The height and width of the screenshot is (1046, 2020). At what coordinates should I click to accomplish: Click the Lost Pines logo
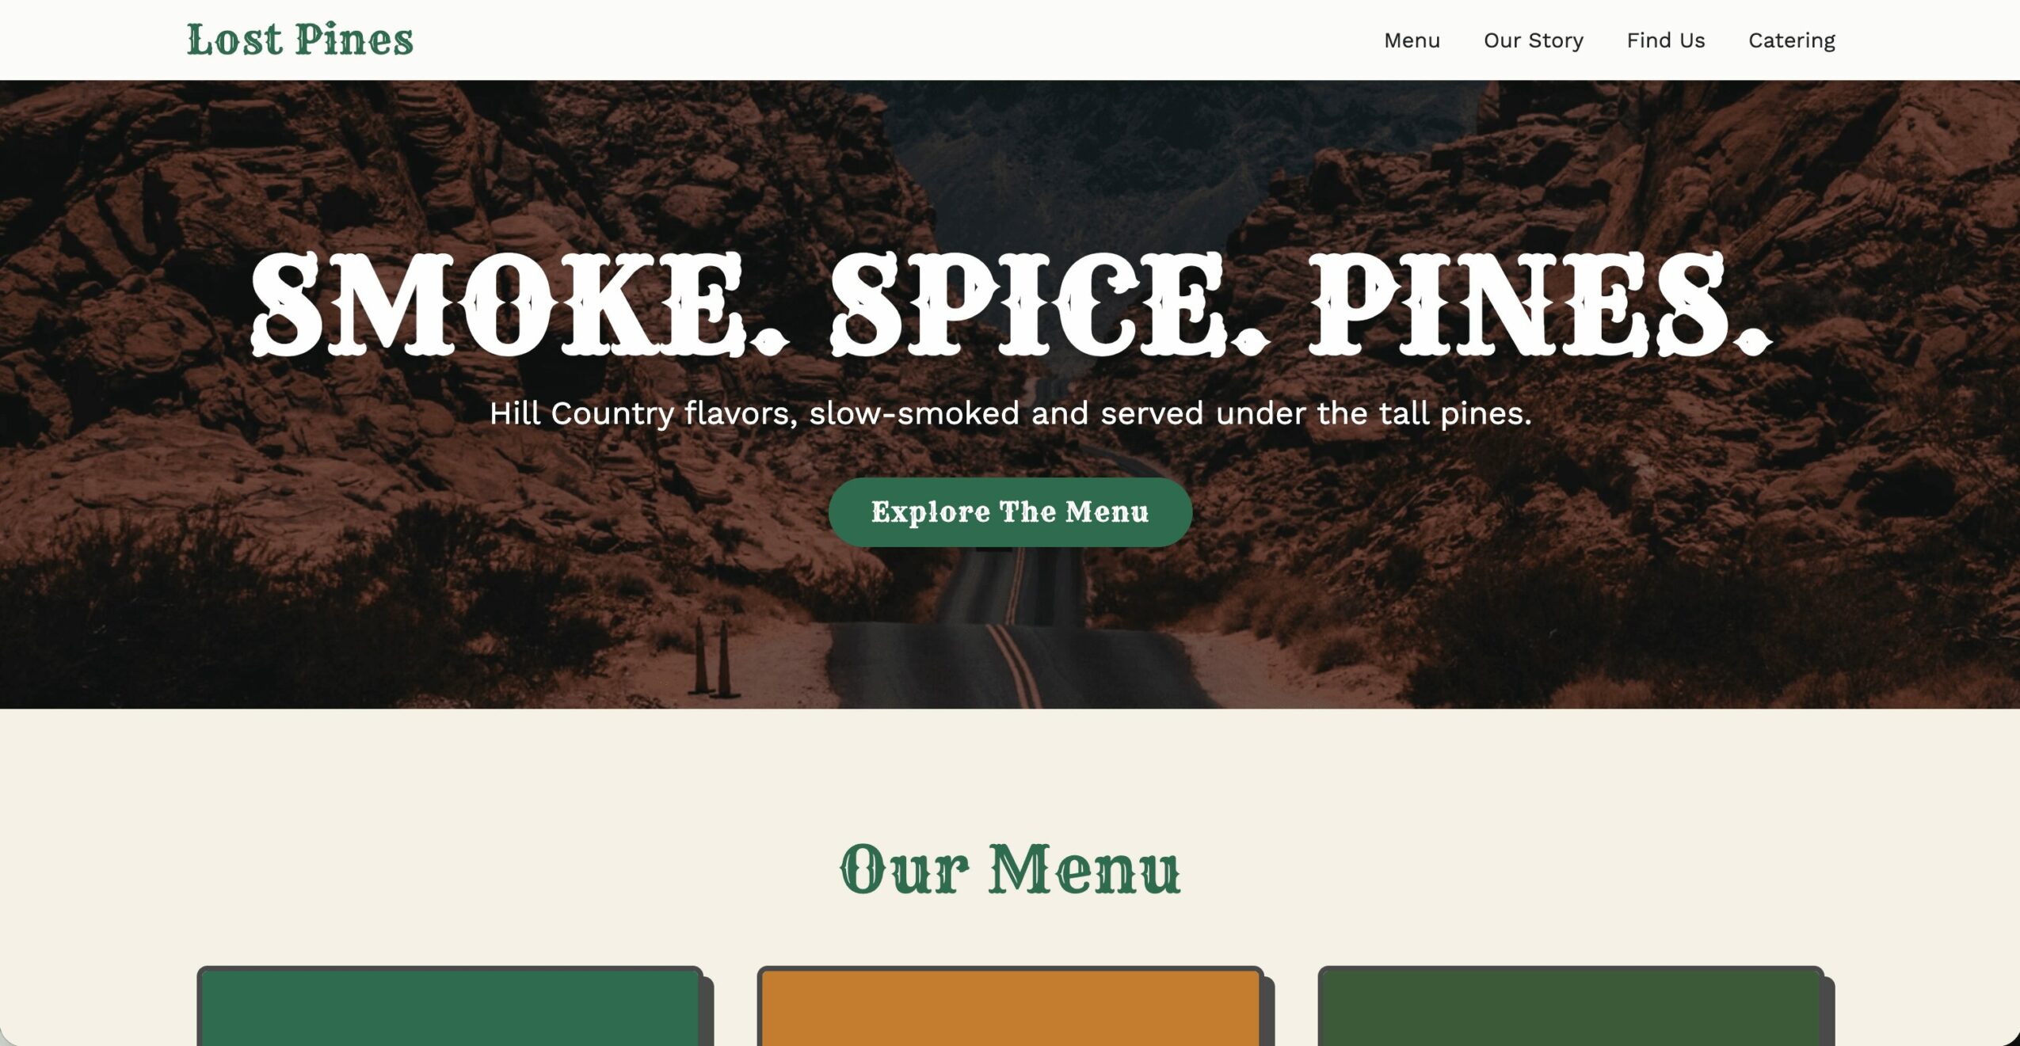click(299, 40)
